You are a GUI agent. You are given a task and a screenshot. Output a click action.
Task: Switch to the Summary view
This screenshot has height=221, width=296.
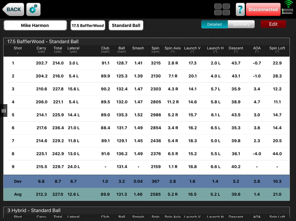(241, 24)
